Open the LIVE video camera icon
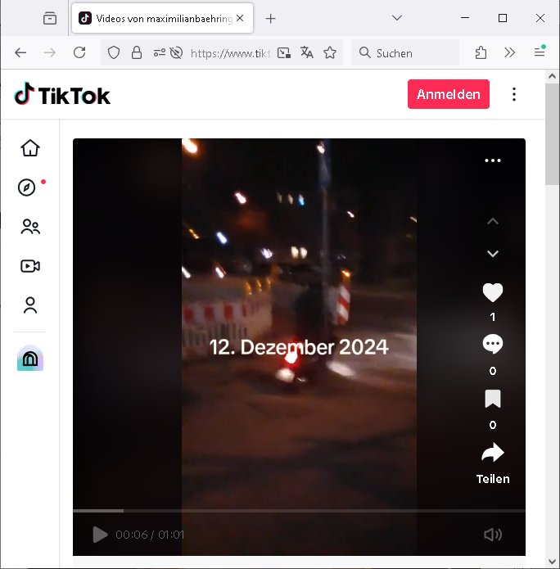The width and height of the screenshot is (560, 569). 30,266
